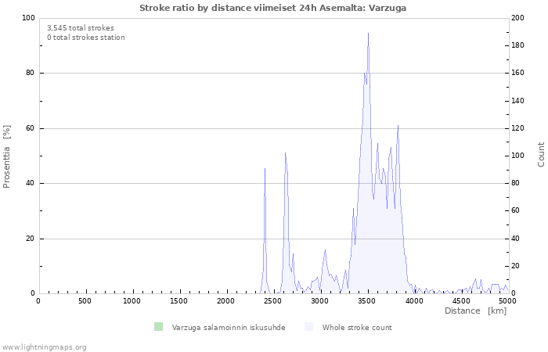548x352 pixels.
Task: Select the 'Varzuga salamoinnin iskusuhde' legend label
Action: (x=229, y=328)
